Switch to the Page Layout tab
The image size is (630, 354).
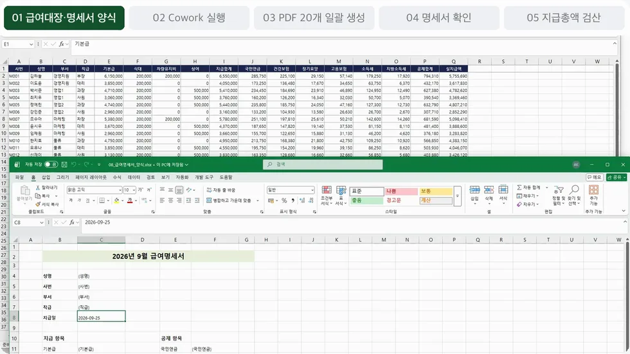[91, 177]
